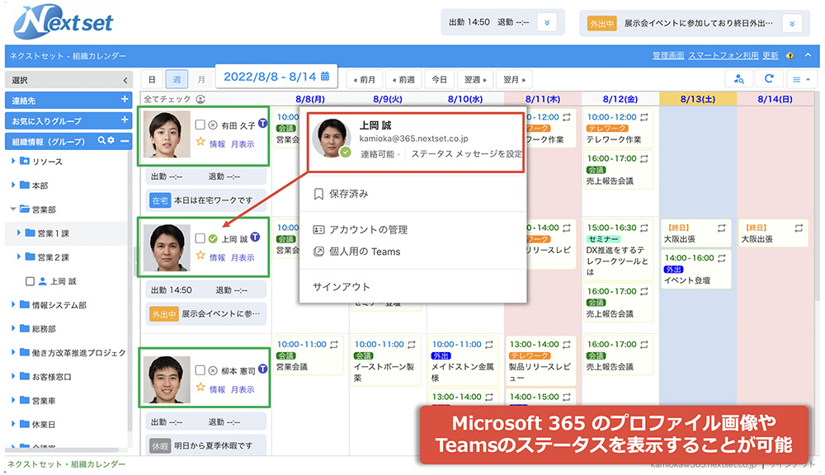825x475 pixels.
Task: Select 個人用の Teams menu item
Action: [365, 252]
